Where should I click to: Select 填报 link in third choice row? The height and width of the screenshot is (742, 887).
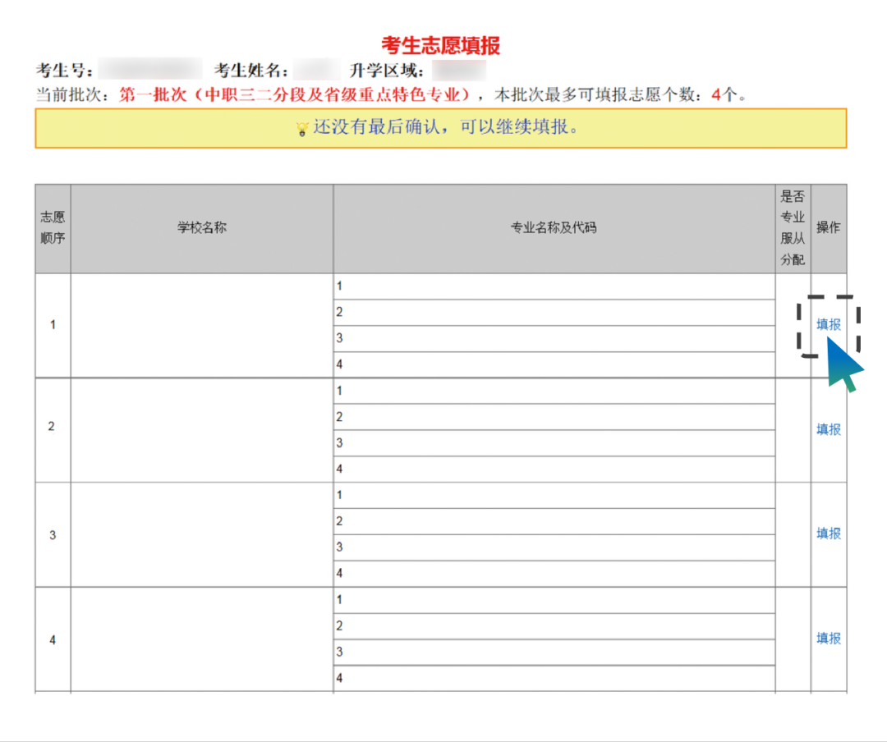828,534
